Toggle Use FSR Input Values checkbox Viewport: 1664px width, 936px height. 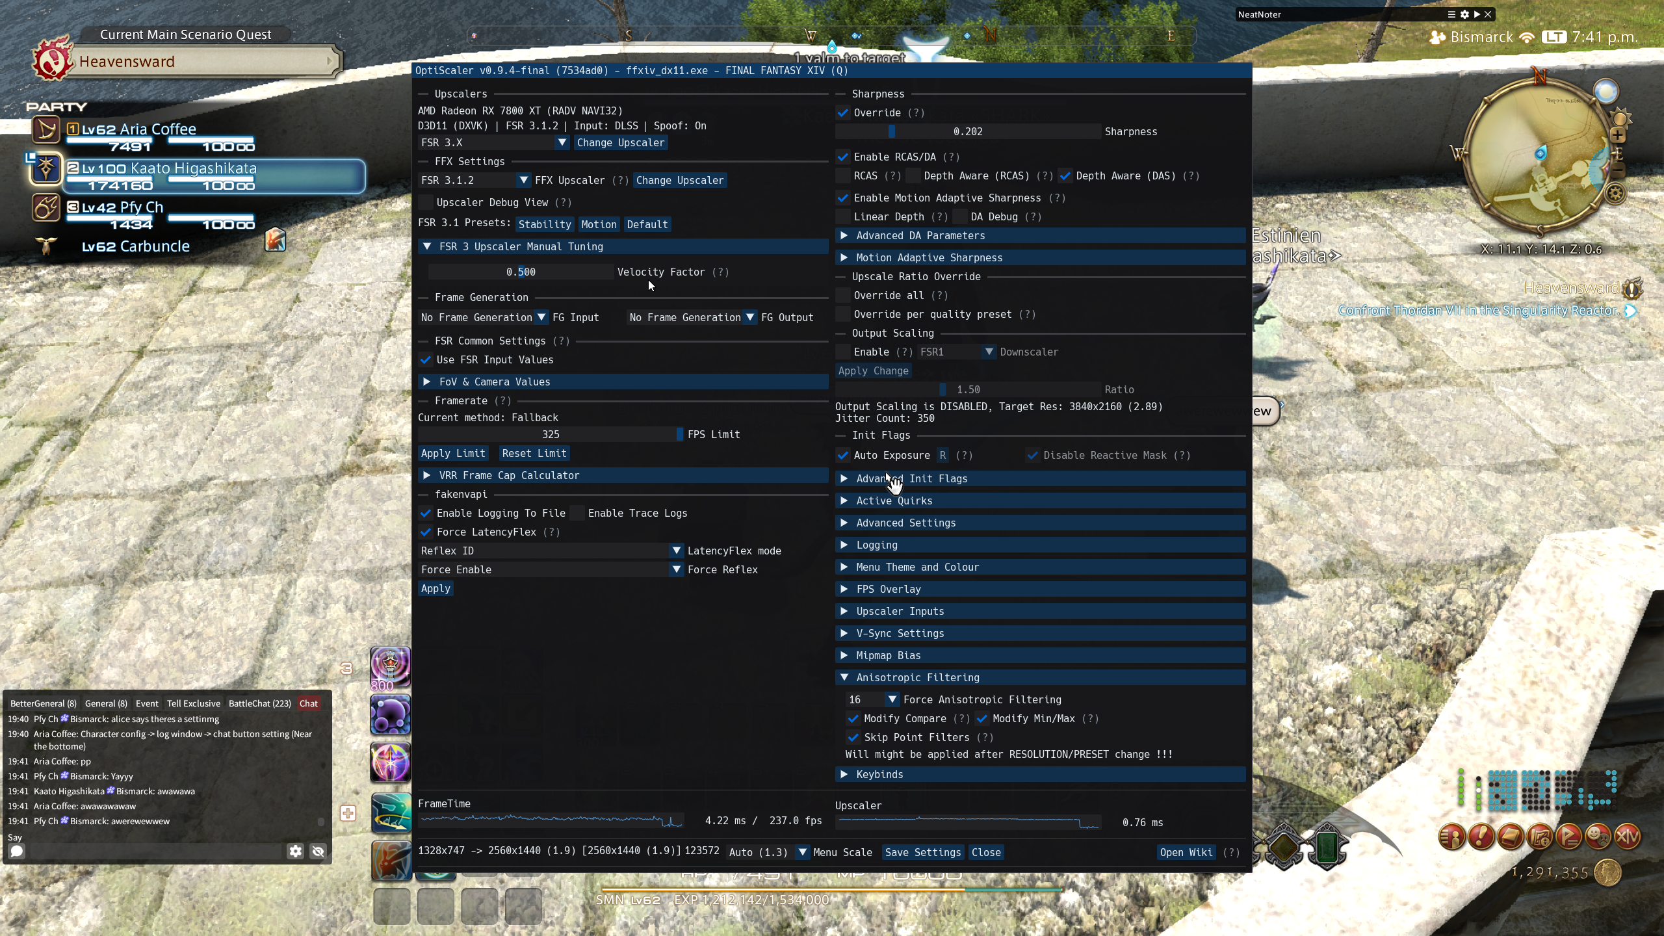426,360
